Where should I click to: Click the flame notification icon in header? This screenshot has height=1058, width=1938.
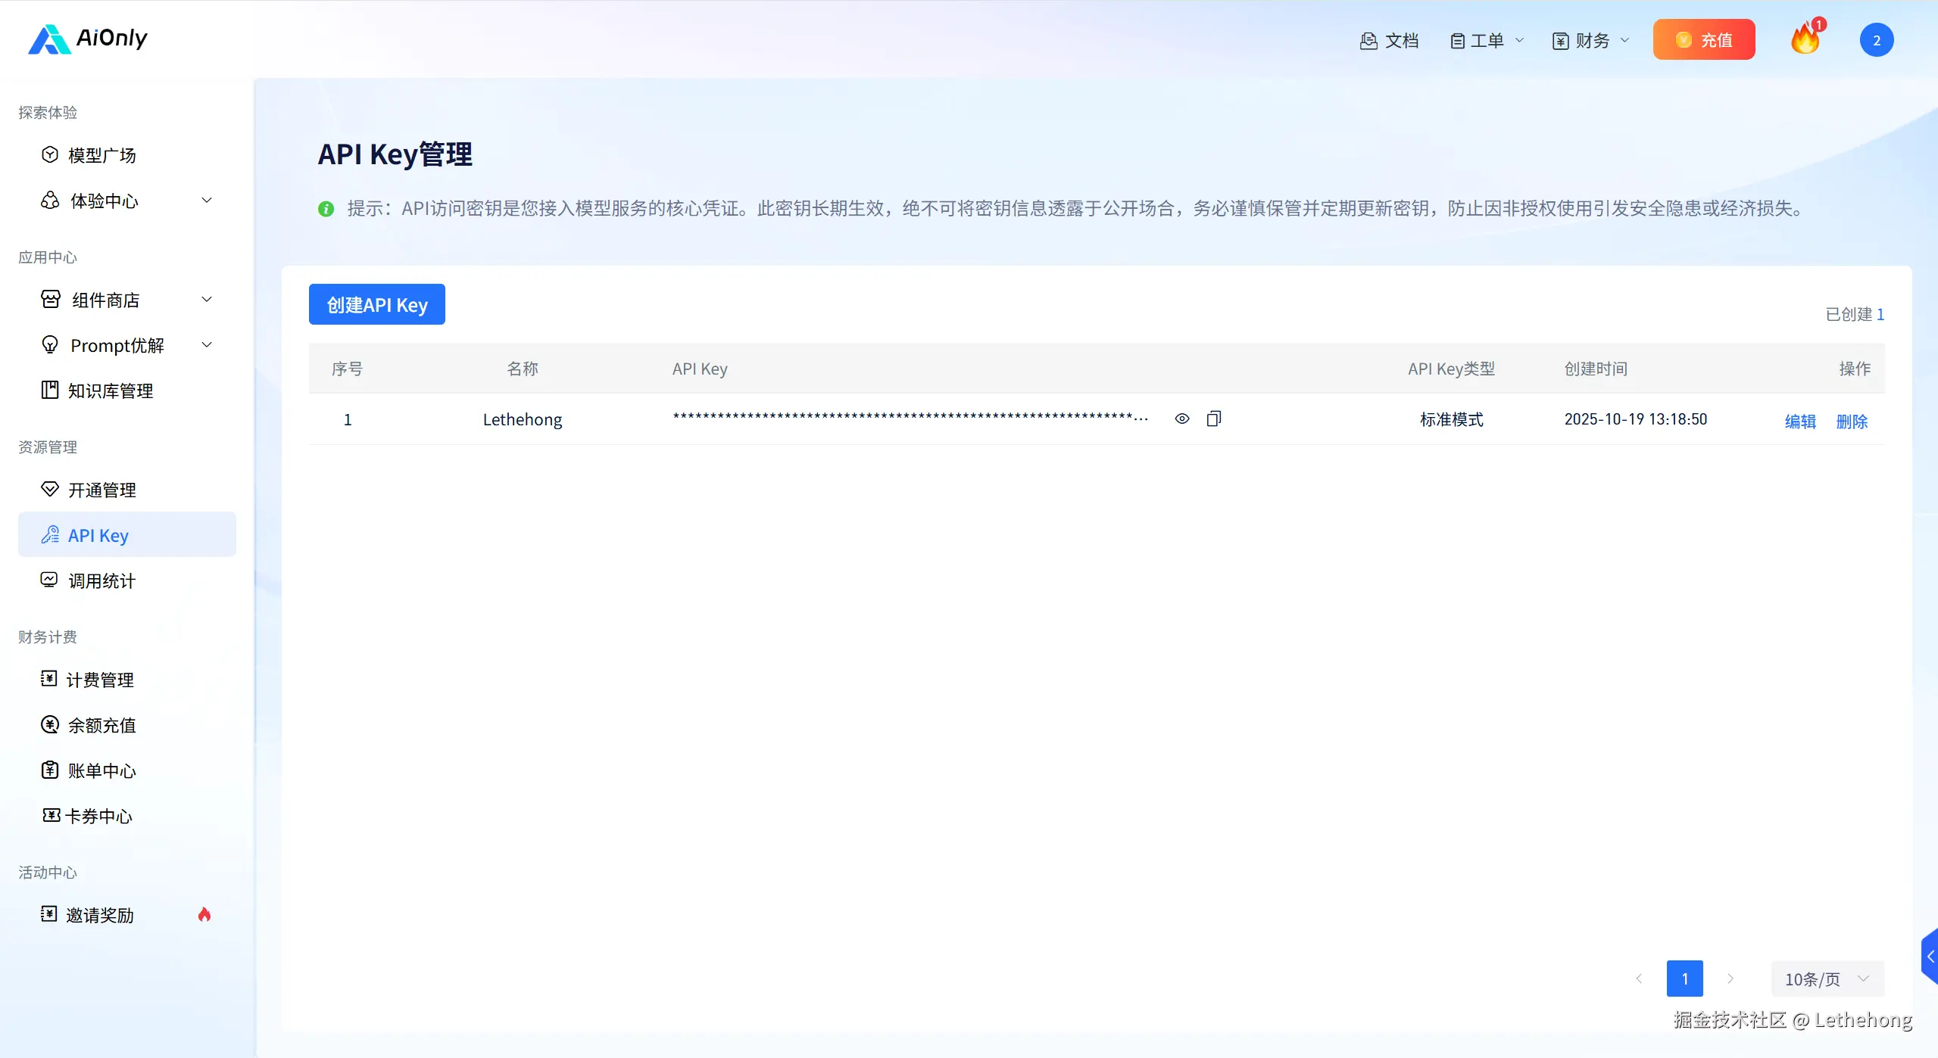pos(1805,39)
